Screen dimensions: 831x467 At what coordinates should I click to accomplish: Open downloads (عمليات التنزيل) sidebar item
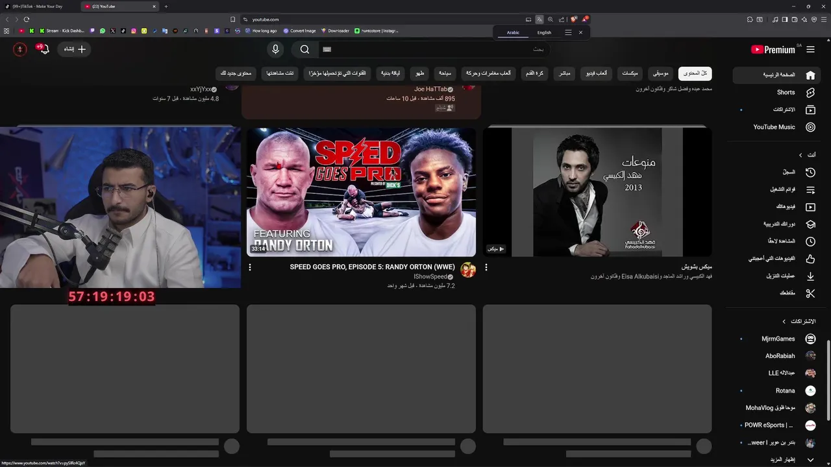(x=775, y=276)
